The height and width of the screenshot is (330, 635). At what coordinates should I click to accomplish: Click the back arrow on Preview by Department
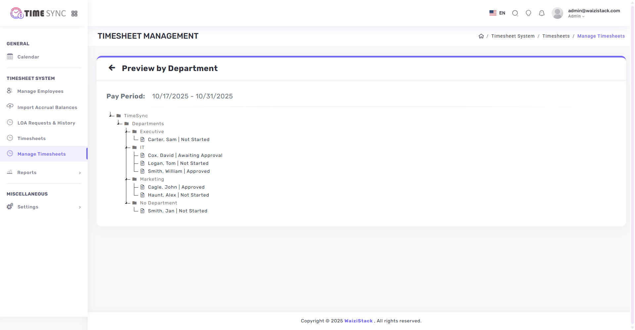tap(112, 68)
